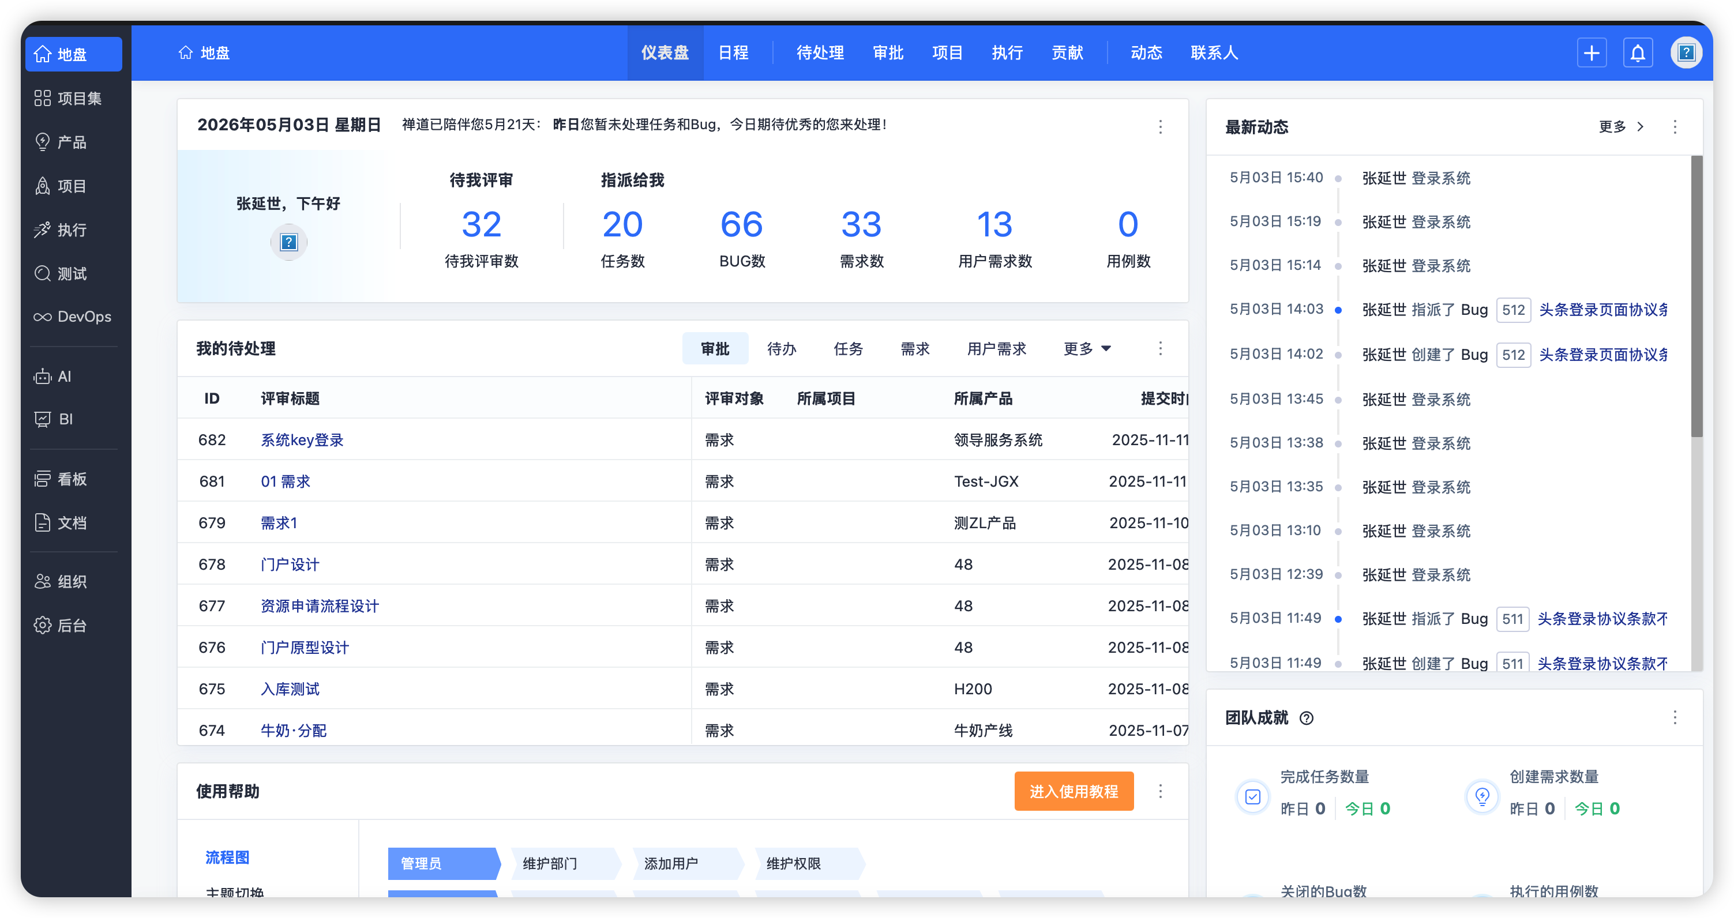Viewport: 1734px width, 918px height.
Task: Click the 地盘 home breadcrumb in header
Action: click(204, 52)
